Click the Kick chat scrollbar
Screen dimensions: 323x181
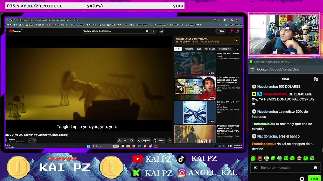(x=322, y=150)
